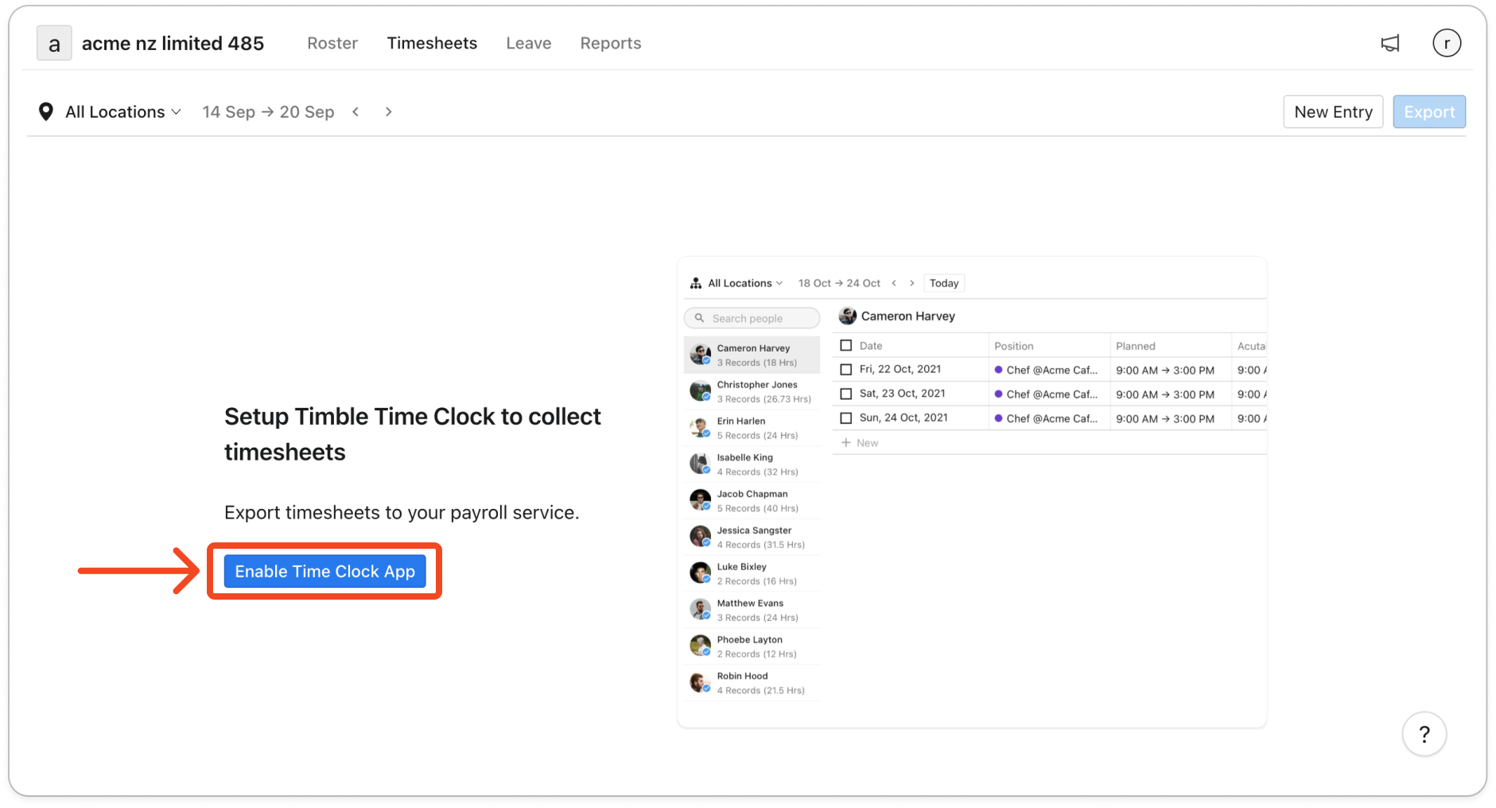
Task: Click Cameron Harvey avatar in the list
Action: [x=700, y=354]
